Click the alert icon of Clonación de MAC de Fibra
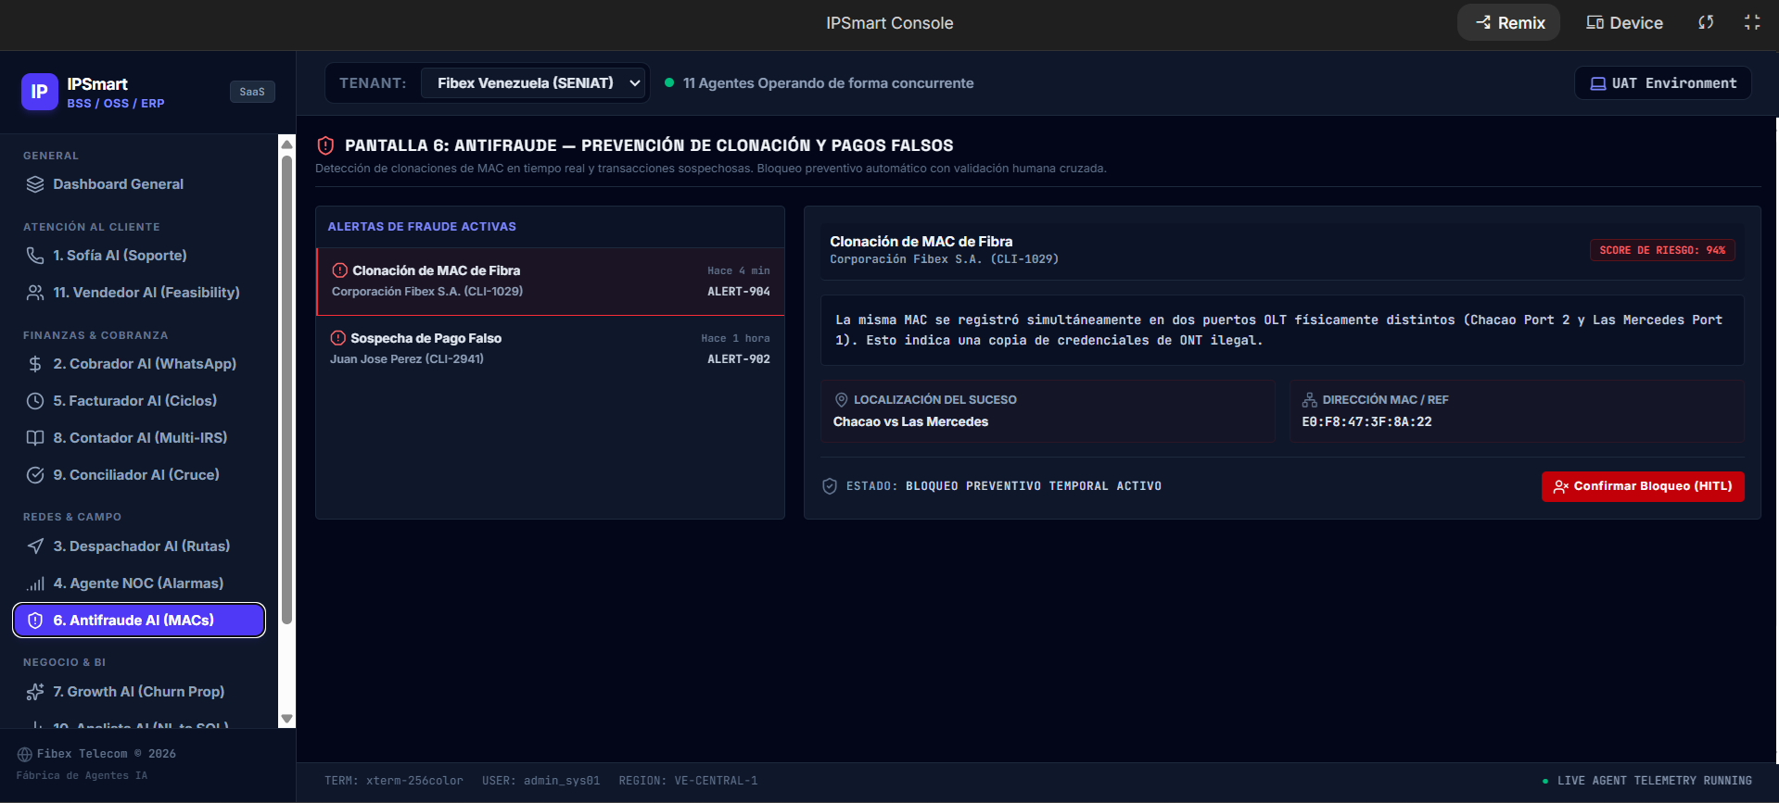 [340, 270]
